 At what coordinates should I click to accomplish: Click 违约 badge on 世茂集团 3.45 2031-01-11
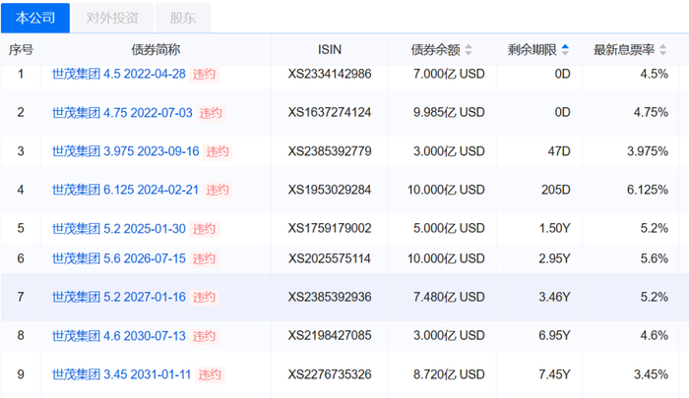point(210,374)
